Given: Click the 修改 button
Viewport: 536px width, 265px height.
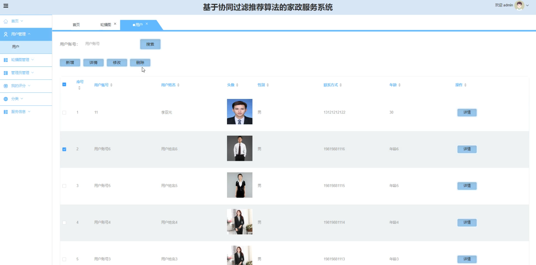Looking at the screenshot, I should (117, 63).
